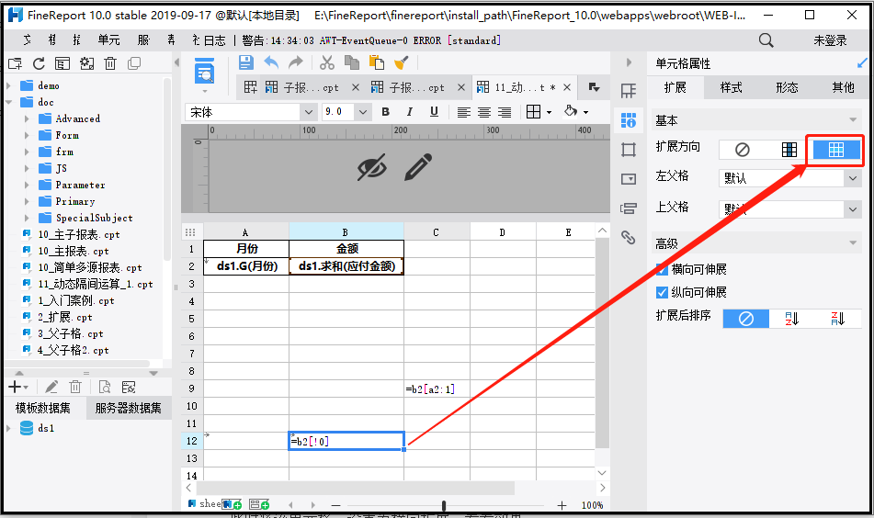
Task: Open the font family dropdown 宋体
Action: click(308, 112)
